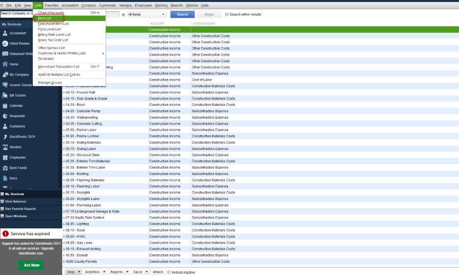
Task: Select row 07.20 Septic Tank System
Action: click(260, 218)
